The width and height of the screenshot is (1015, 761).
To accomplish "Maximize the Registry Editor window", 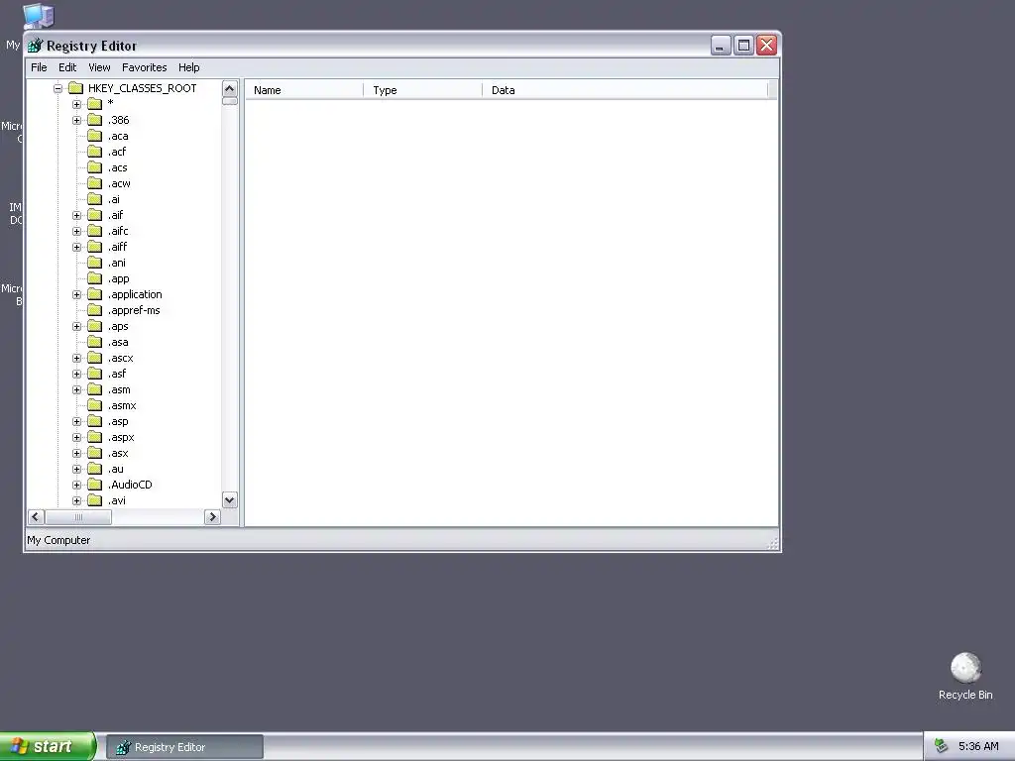I will [x=743, y=46].
